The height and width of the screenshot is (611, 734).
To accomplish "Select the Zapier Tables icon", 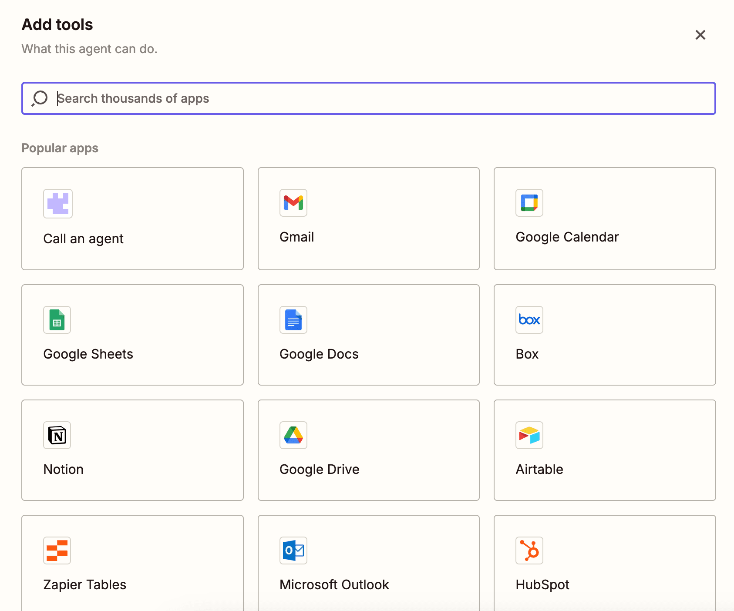I will click(57, 551).
